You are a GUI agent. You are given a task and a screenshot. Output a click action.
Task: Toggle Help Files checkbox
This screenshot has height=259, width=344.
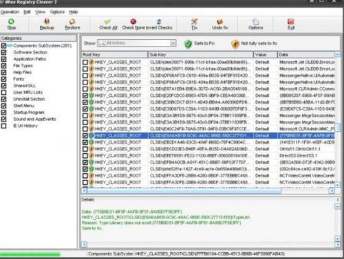[x=3, y=72]
